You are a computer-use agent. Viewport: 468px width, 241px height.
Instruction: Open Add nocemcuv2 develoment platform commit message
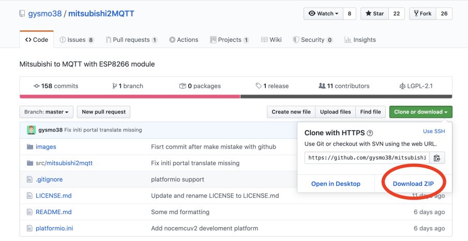(x=204, y=229)
